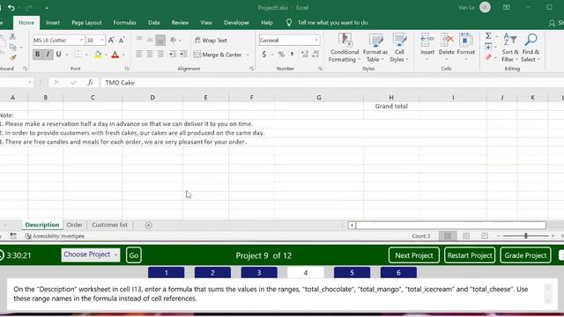The image size is (564, 317).
Task: Click the Go button
Action: (133, 255)
